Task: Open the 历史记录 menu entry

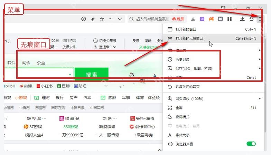Action: pos(214,59)
